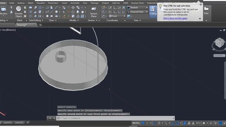This screenshot has width=226, height=127.
Task: Open the Home ribbon tab
Action: tap(3, 3)
